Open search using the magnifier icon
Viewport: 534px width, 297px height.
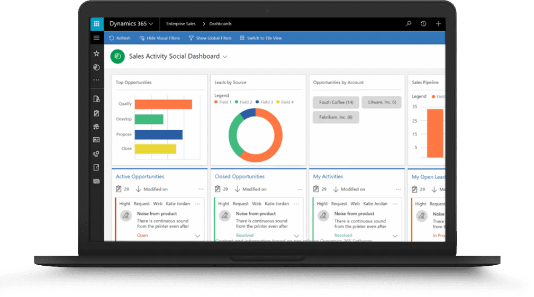(x=409, y=23)
